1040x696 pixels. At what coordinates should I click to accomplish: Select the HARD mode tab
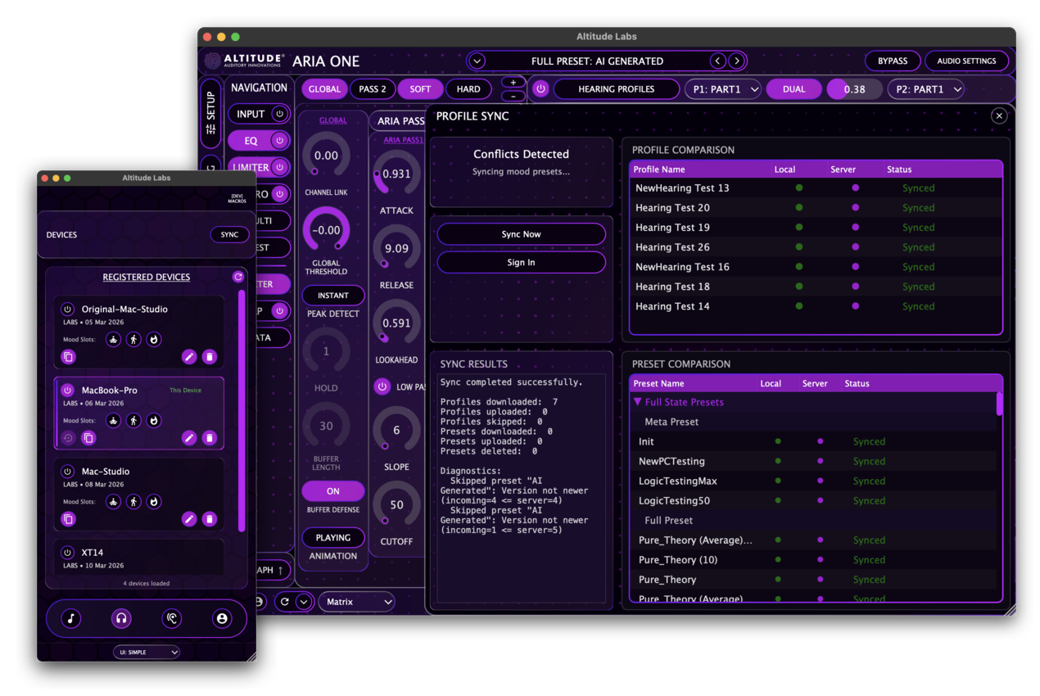[x=468, y=89]
